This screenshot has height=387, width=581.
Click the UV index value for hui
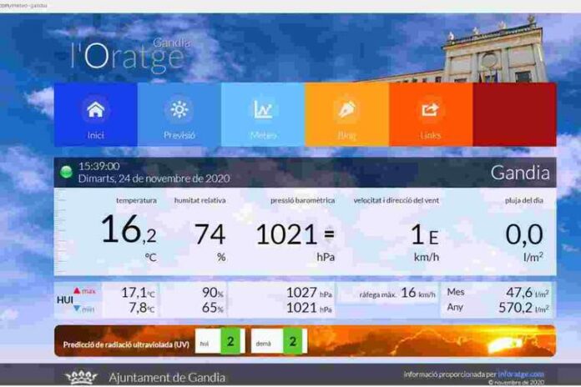231,340
